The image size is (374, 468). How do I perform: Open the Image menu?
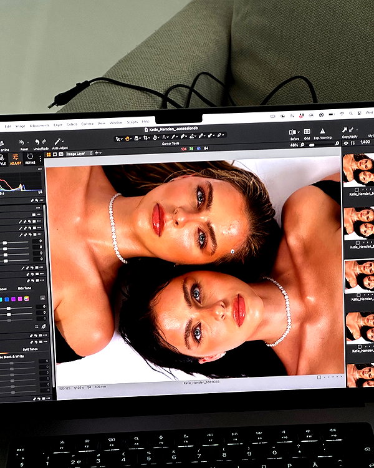click(21, 126)
